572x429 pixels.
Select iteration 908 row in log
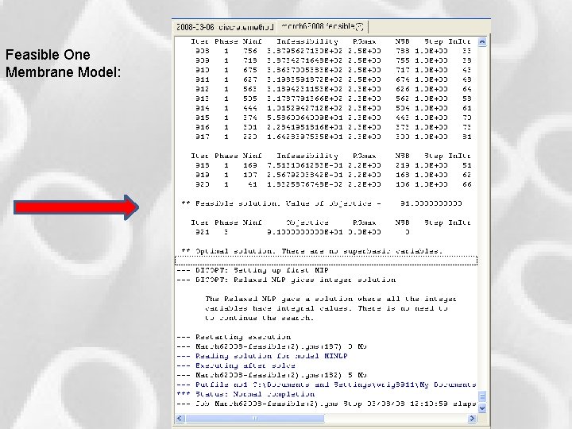333,51
